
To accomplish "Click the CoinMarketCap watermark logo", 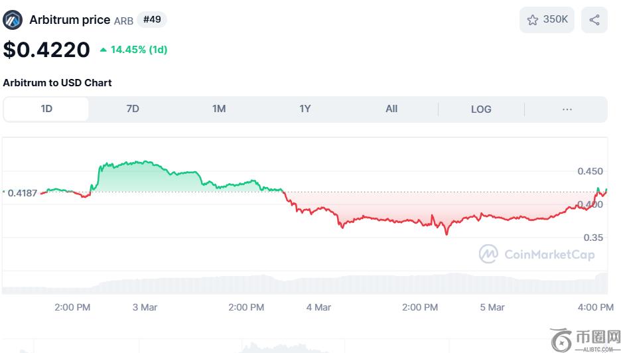I will [489, 254].
